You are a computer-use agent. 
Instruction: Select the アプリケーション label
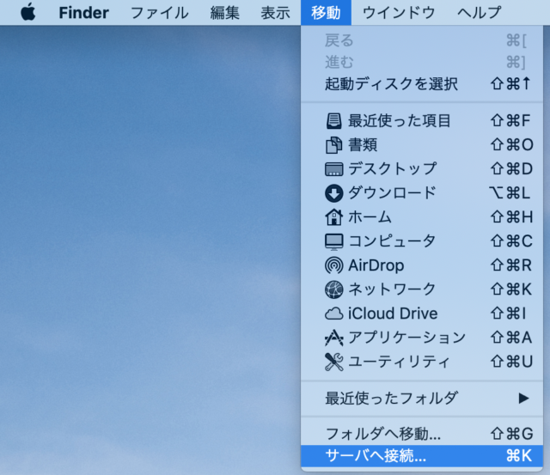point(406,338)
